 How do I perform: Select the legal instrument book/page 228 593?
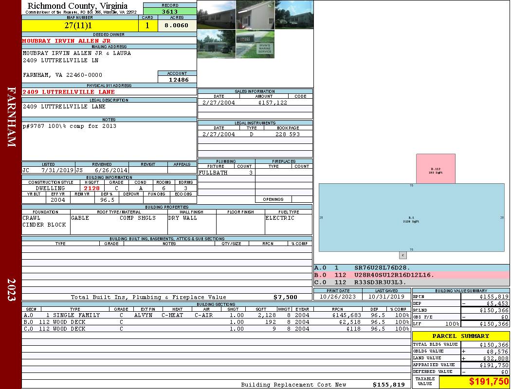pos(287,134)
